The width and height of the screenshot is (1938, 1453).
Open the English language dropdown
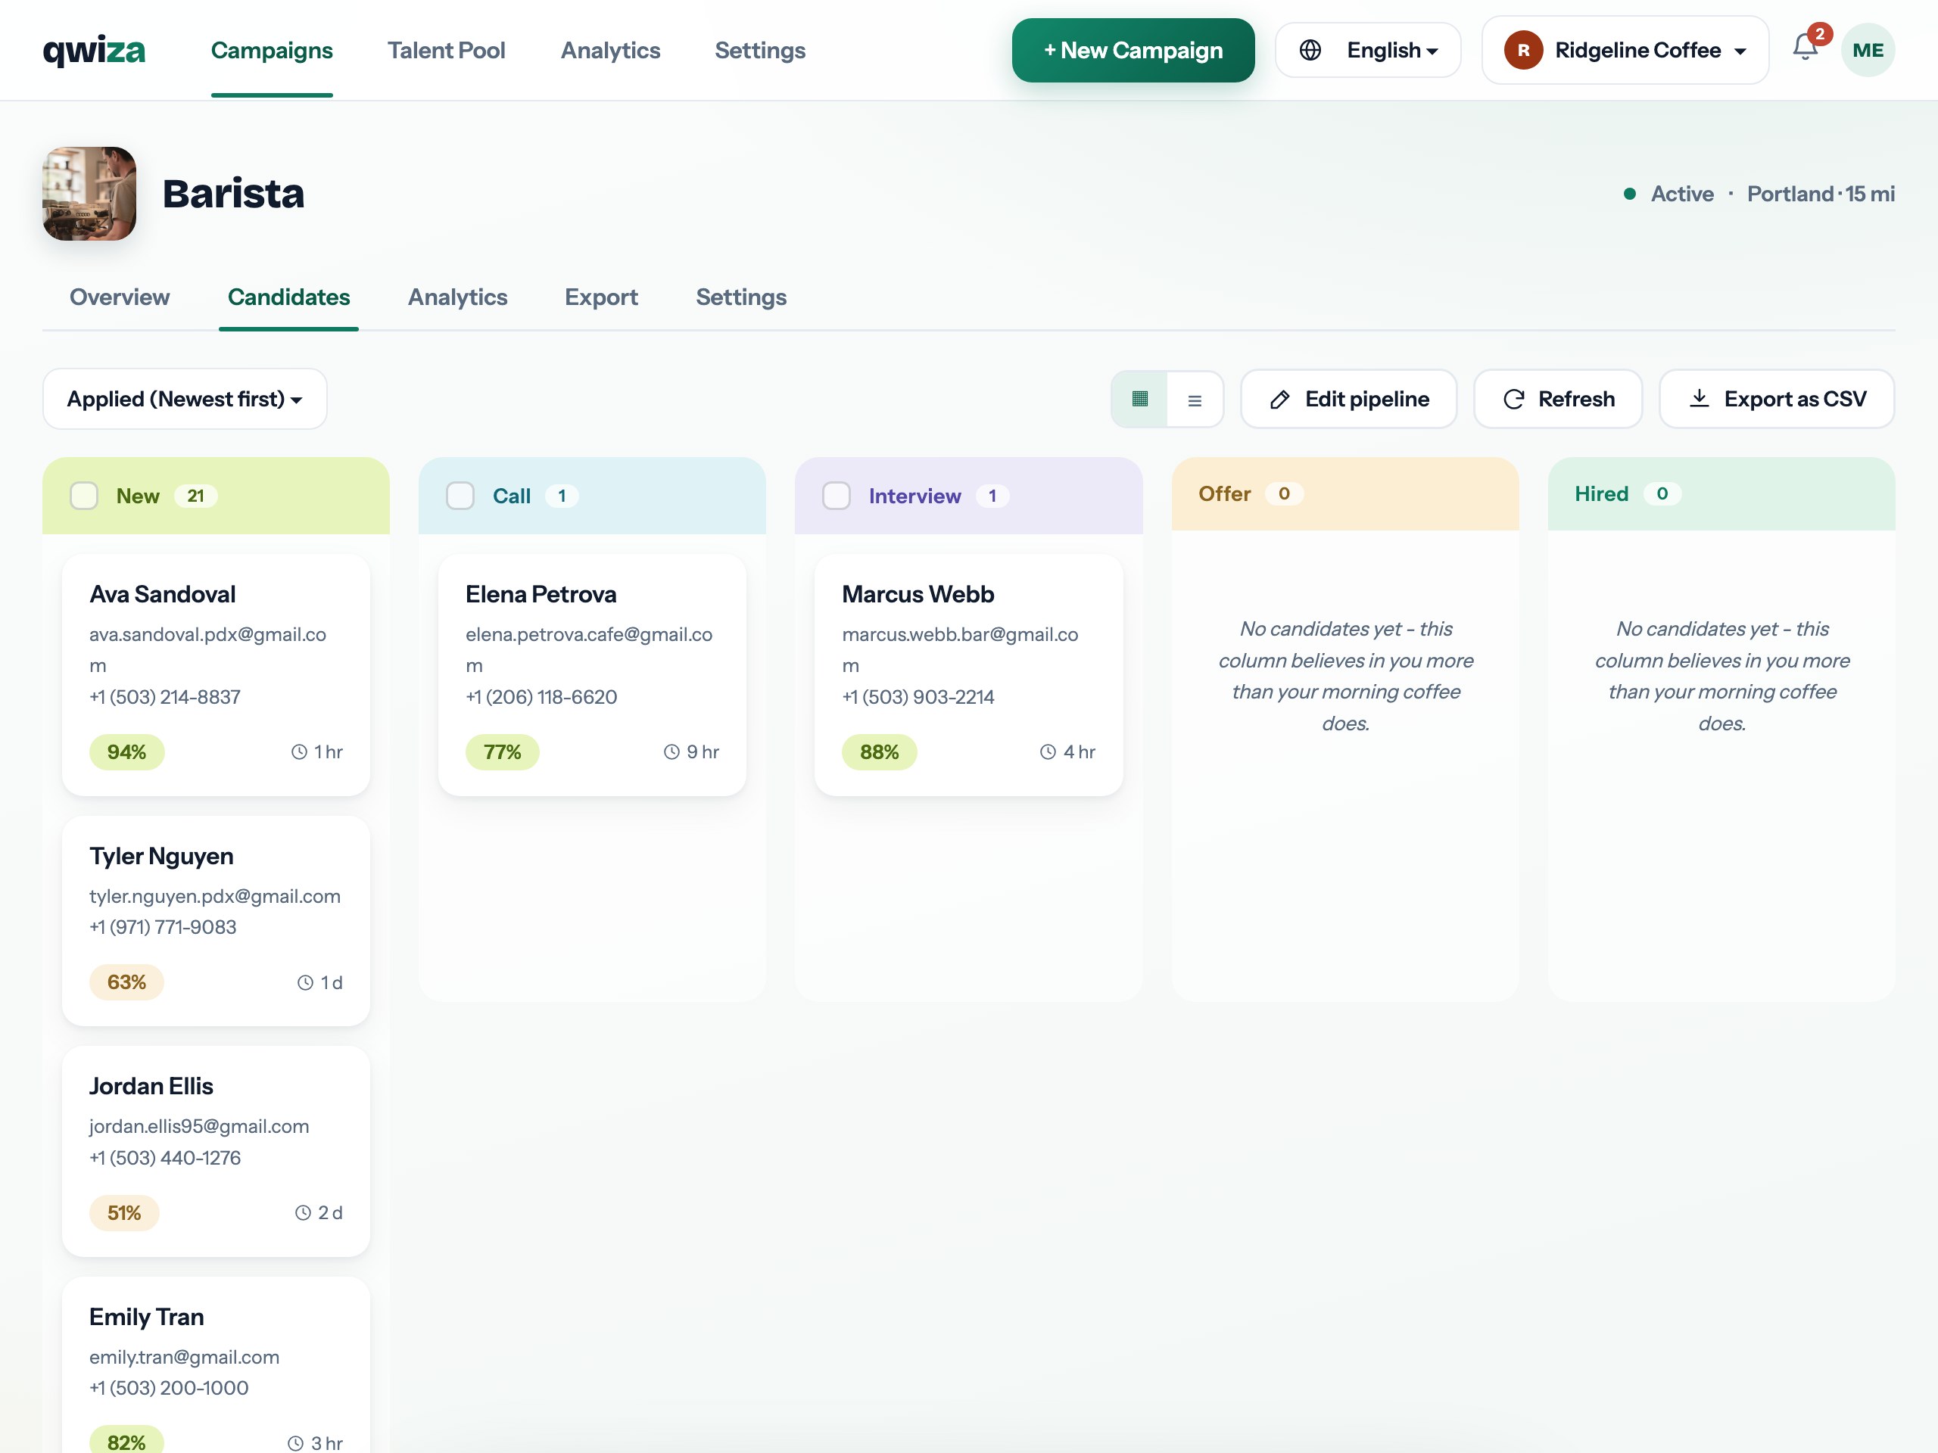1368,50
